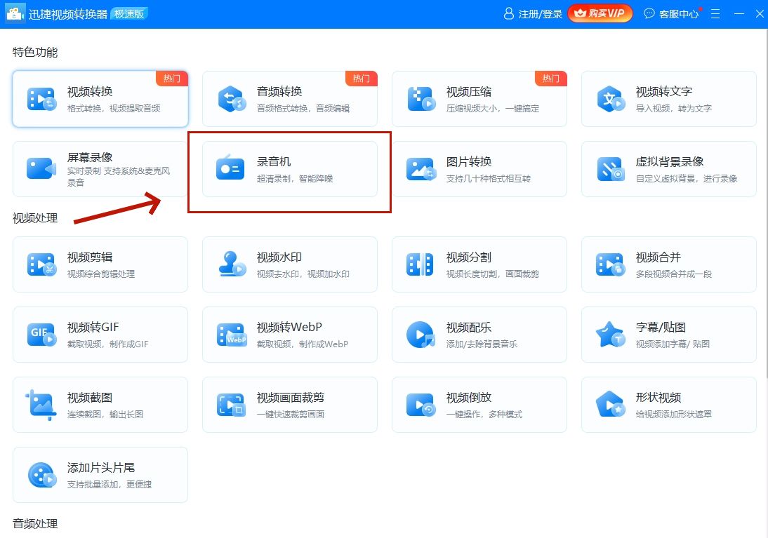Click the 多段视频合并成一段 description
This screenshot has width=768, height=538.
(x=674, y=274)
